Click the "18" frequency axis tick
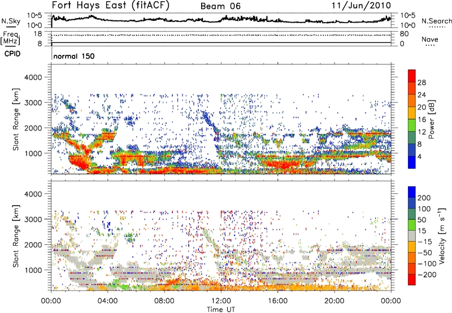 point(38,34)
